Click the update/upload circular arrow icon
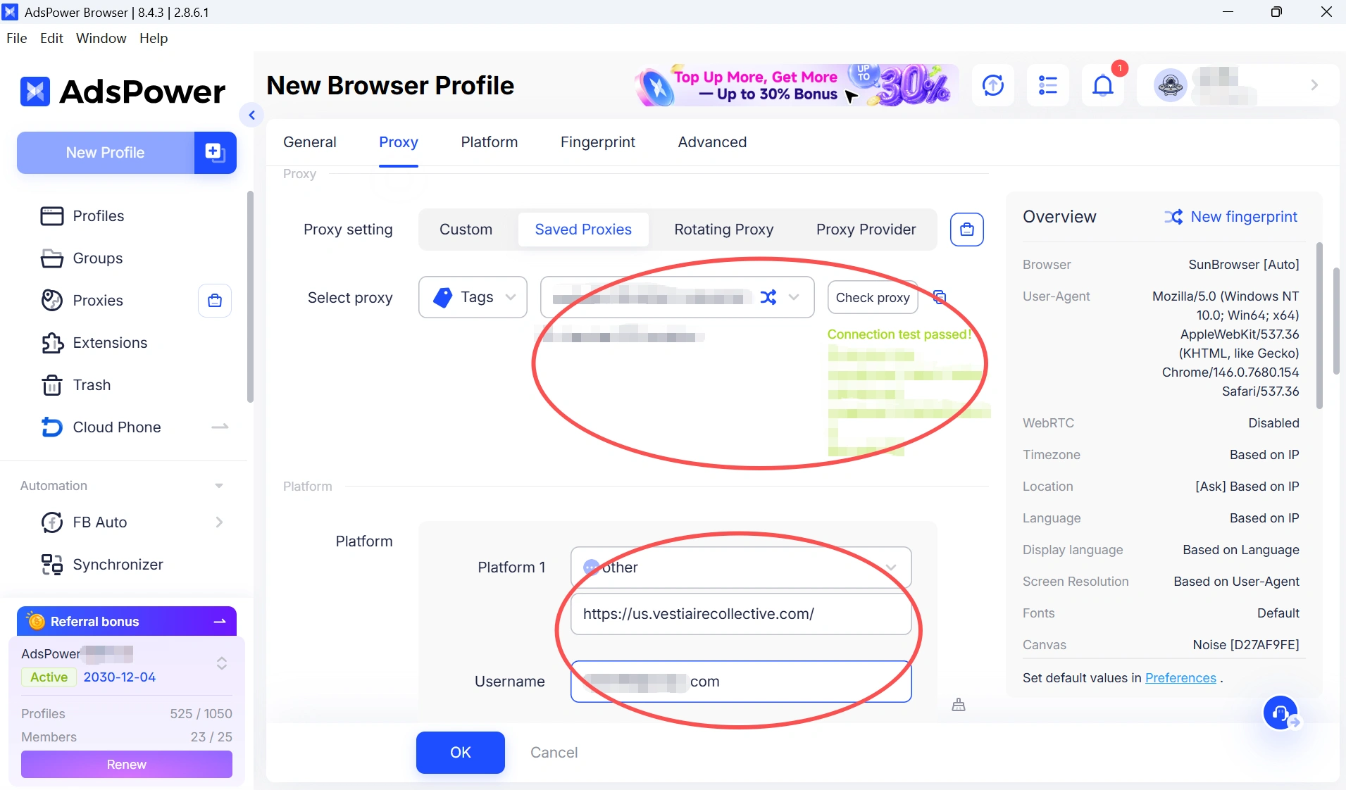Viewport: 1346px width, 790px height. (993, 85)
